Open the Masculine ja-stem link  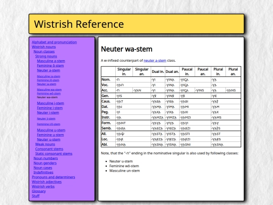pyautogui.click(x=49, y=76)
